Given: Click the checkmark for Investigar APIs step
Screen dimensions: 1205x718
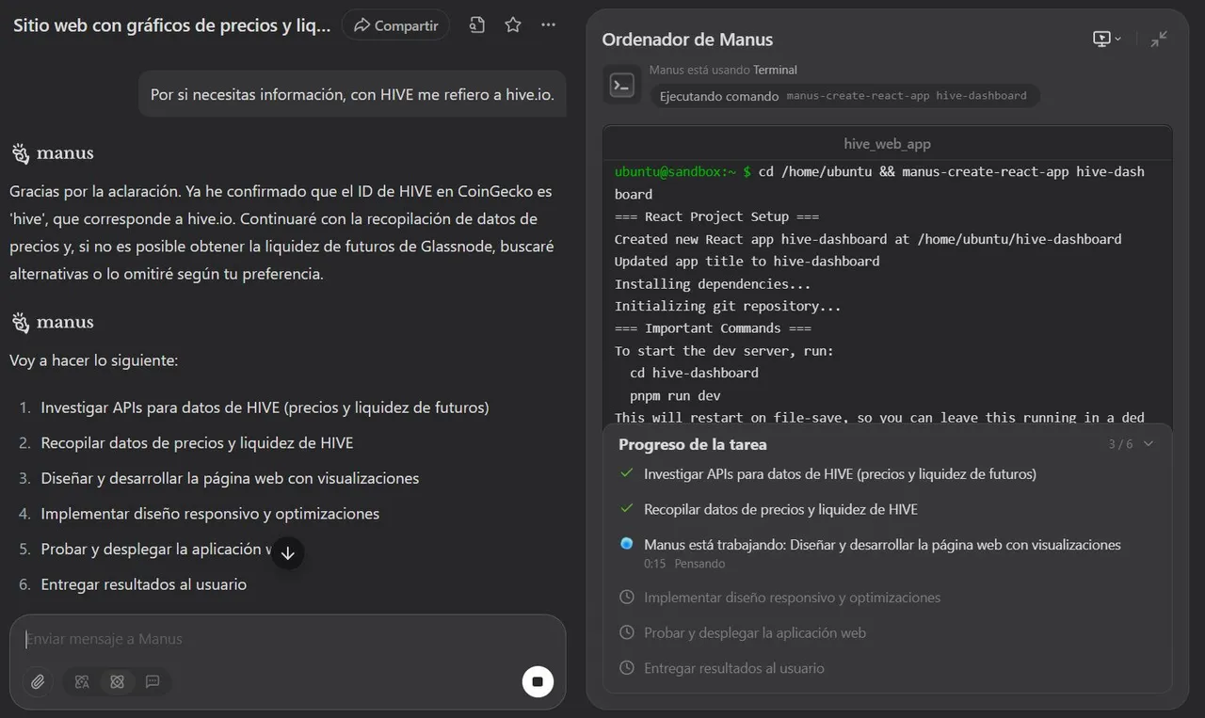Looking at the screenshot, I should (x=627, y=473).
